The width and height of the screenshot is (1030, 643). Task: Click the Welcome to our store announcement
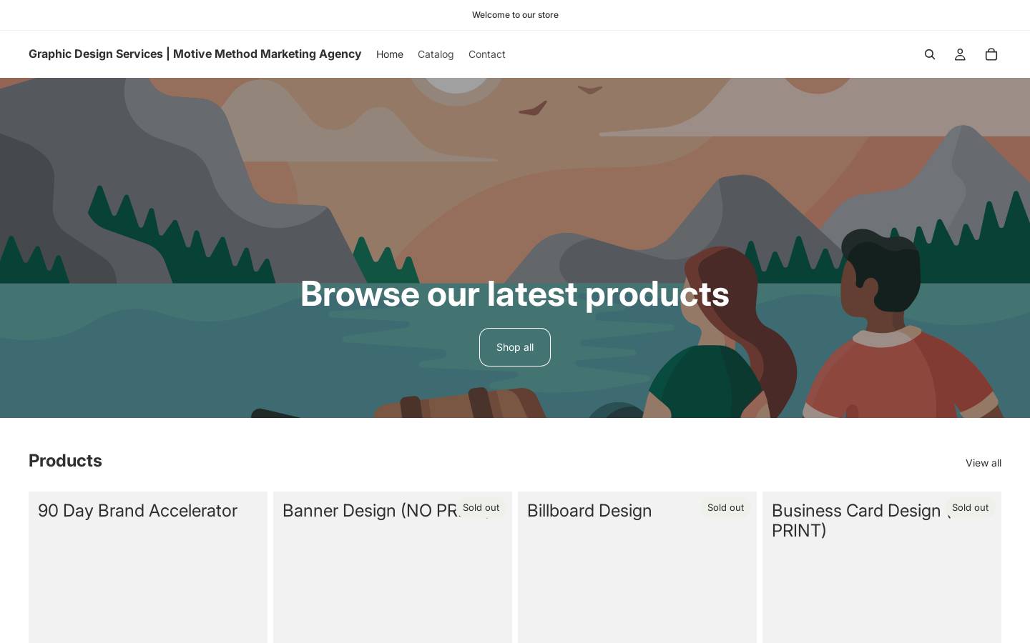tap(515, 15)
